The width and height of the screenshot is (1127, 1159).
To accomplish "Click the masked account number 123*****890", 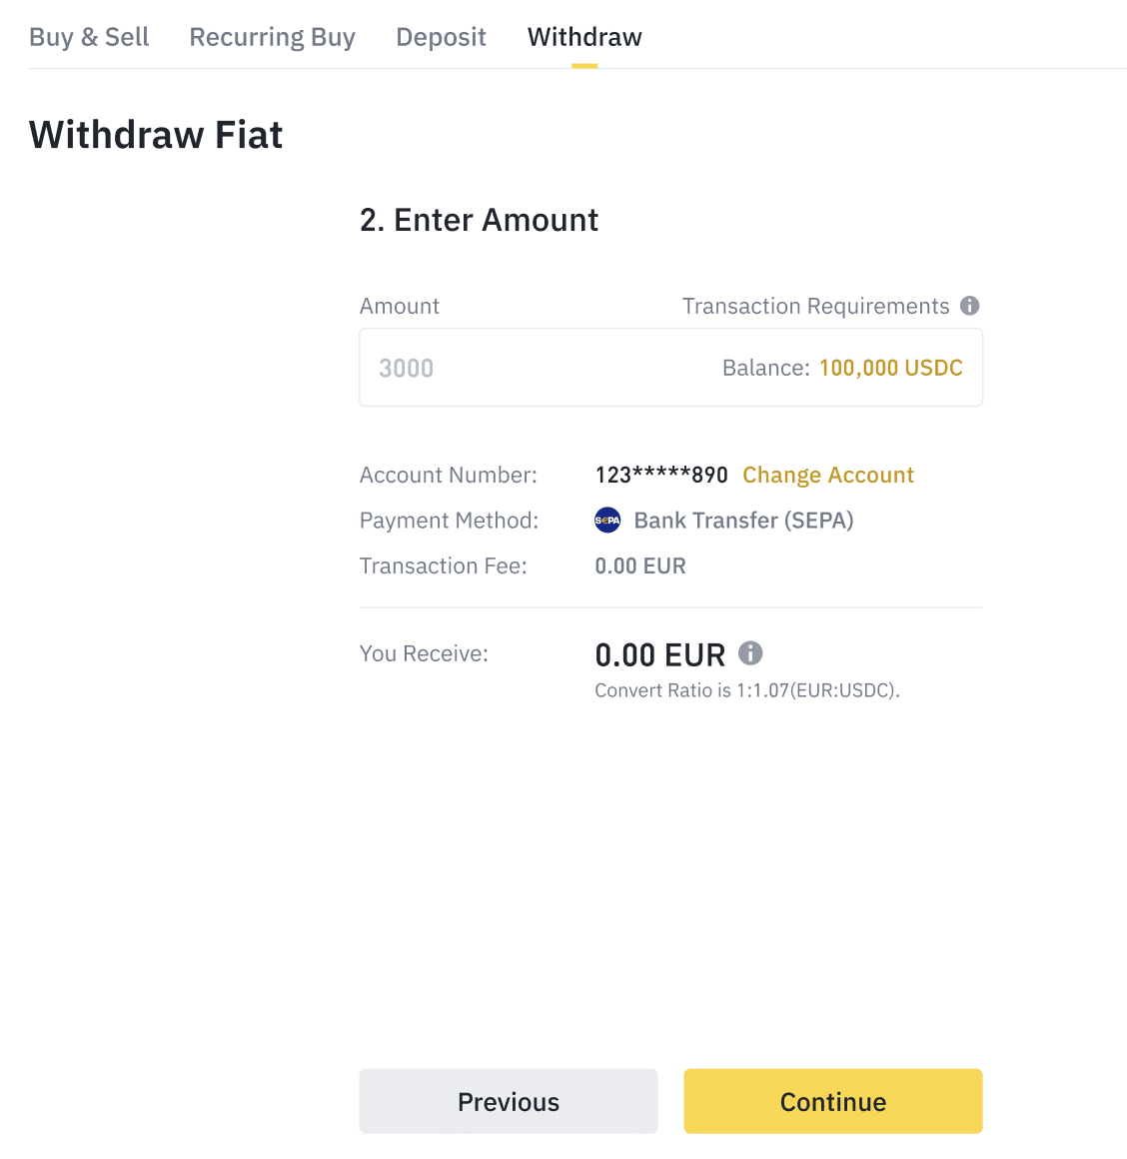I will pos(661,475).
